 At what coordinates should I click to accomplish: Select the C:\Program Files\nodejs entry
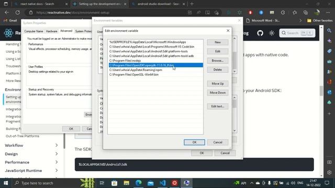point(156,61)
